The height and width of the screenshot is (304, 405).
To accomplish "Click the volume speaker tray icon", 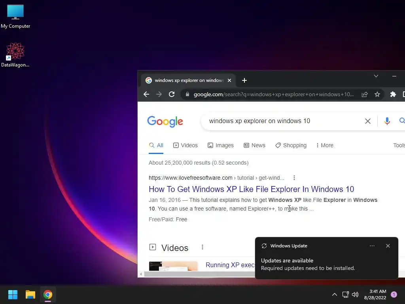I will pyautogui.click(x=356, y=294).
